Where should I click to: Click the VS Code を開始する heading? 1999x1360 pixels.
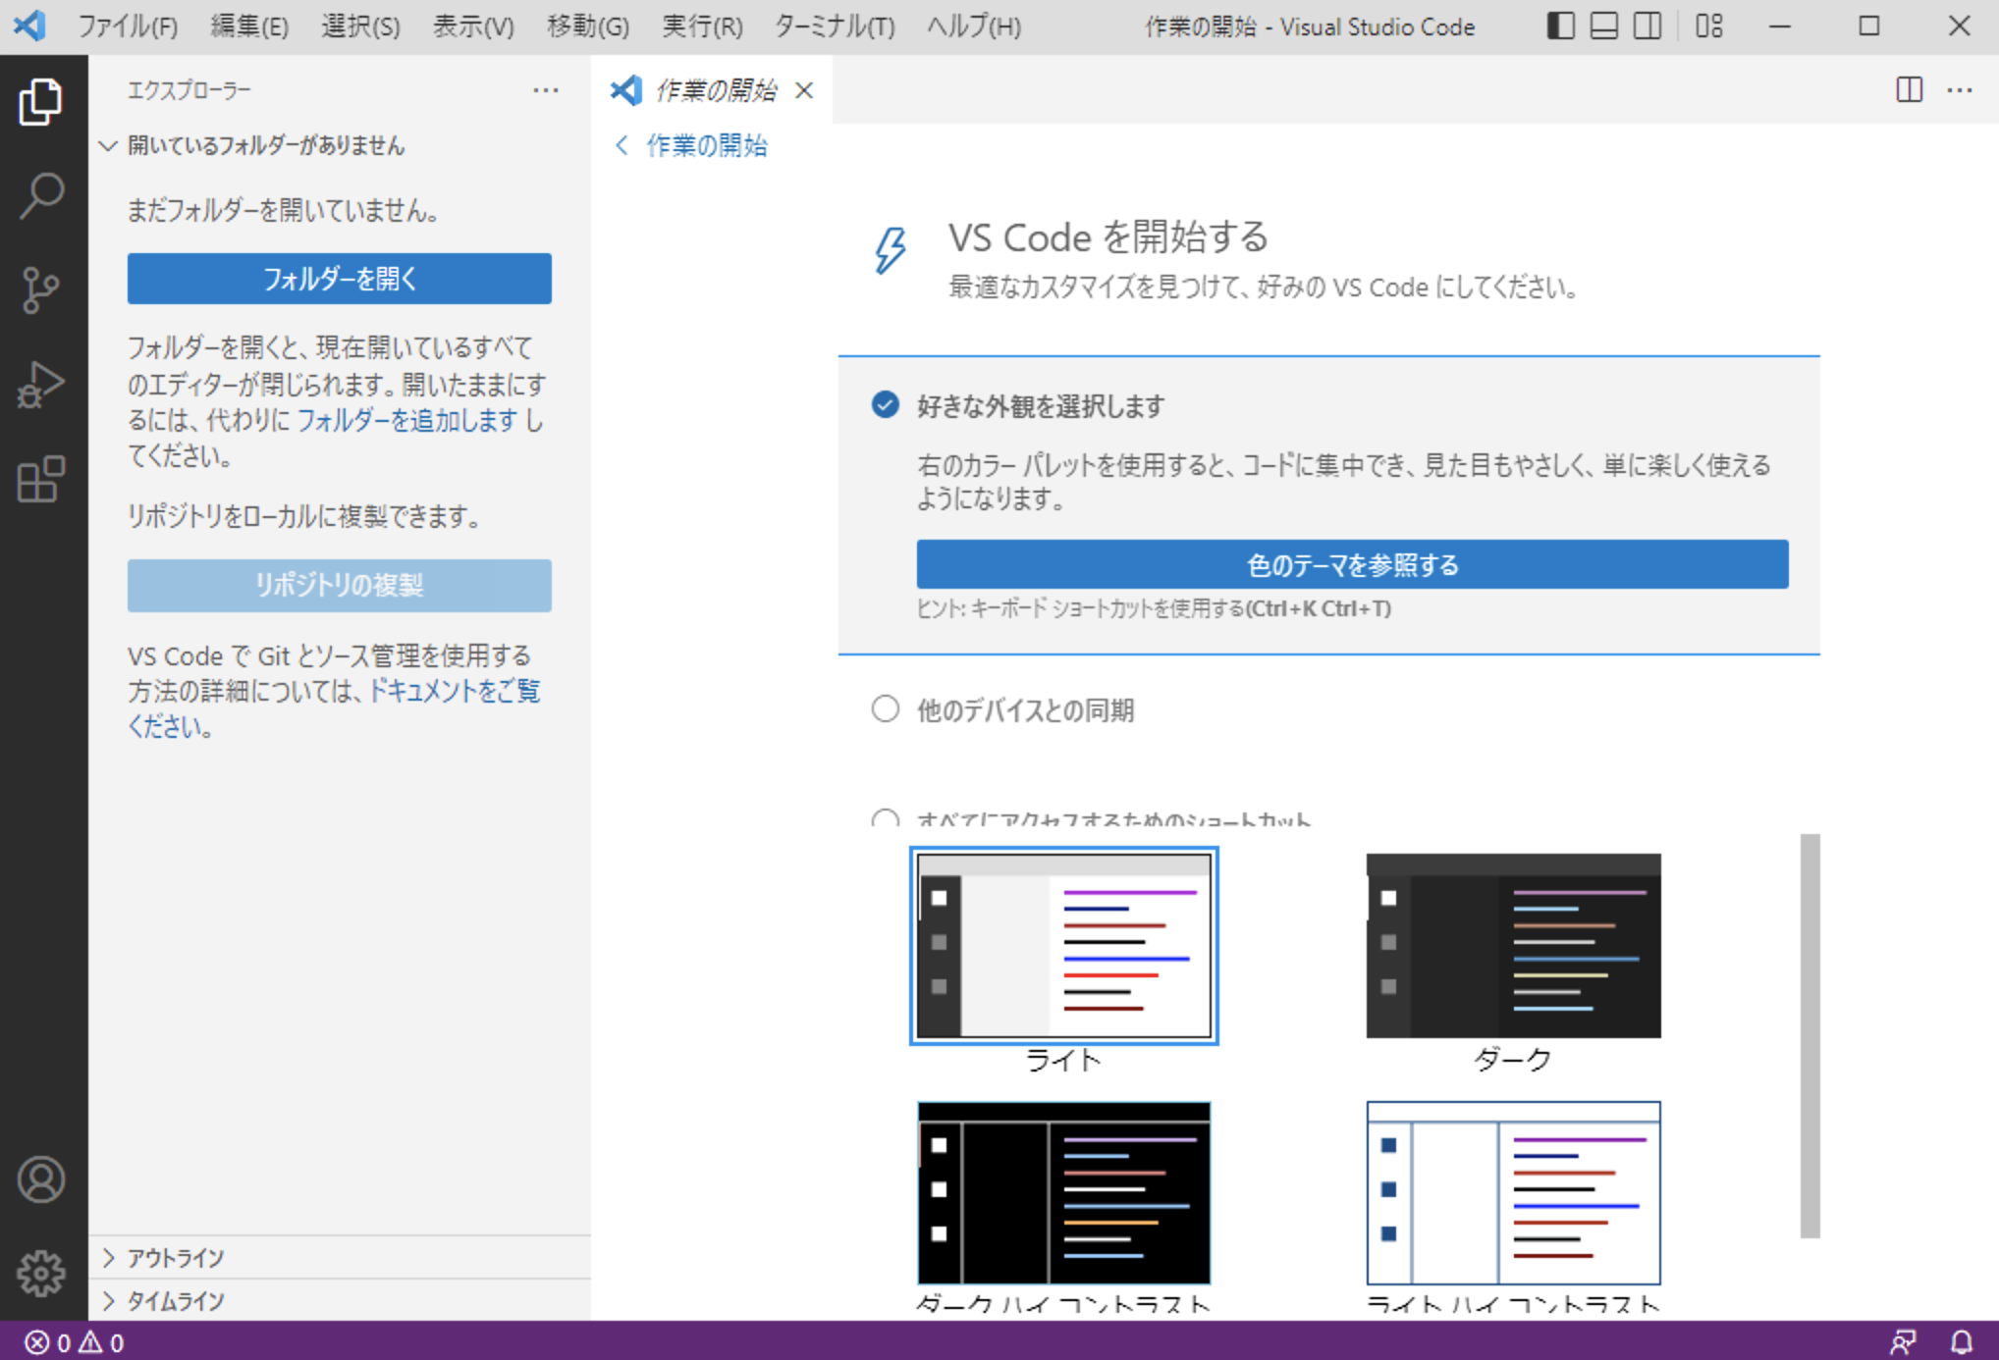(1108, 237)
